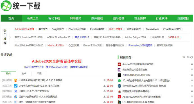194x104 pixels.
Task: Download 会声会影2020注册机 via right-side arrow
Action: coord(192,86)
